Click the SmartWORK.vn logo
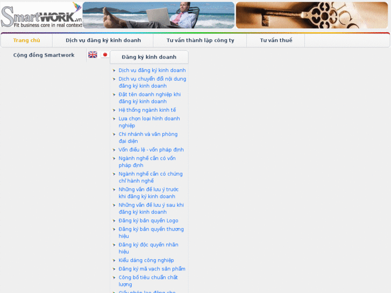This screenshot has height=293, width=391. pyautogui.click(x=41, y=15)
